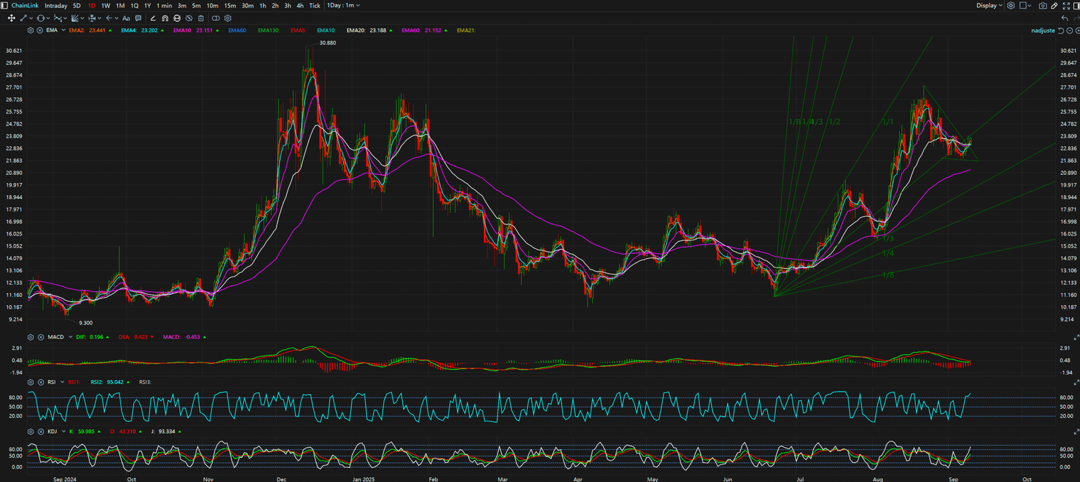The width and height of the screenshot is (1080, 482).
Task: Select the cross-move cursor tool
Action: [11, 18]
